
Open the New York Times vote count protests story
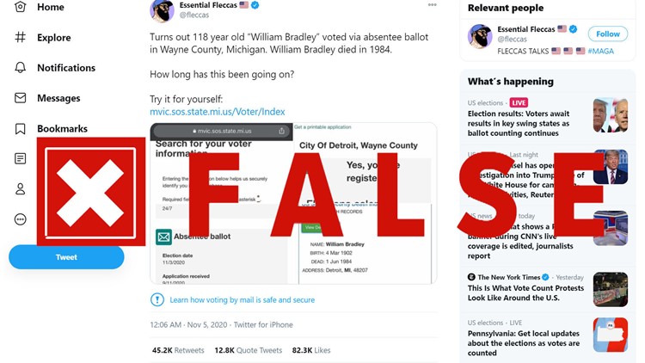[525, 292]
